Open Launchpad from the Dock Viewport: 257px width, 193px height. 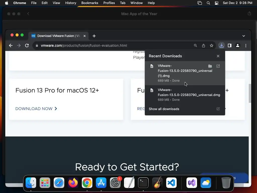pyautogui.click(x=45, y=183)
